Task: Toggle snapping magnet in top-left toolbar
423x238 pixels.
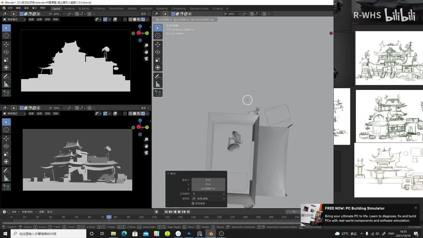Action: [x=77, y=14]
